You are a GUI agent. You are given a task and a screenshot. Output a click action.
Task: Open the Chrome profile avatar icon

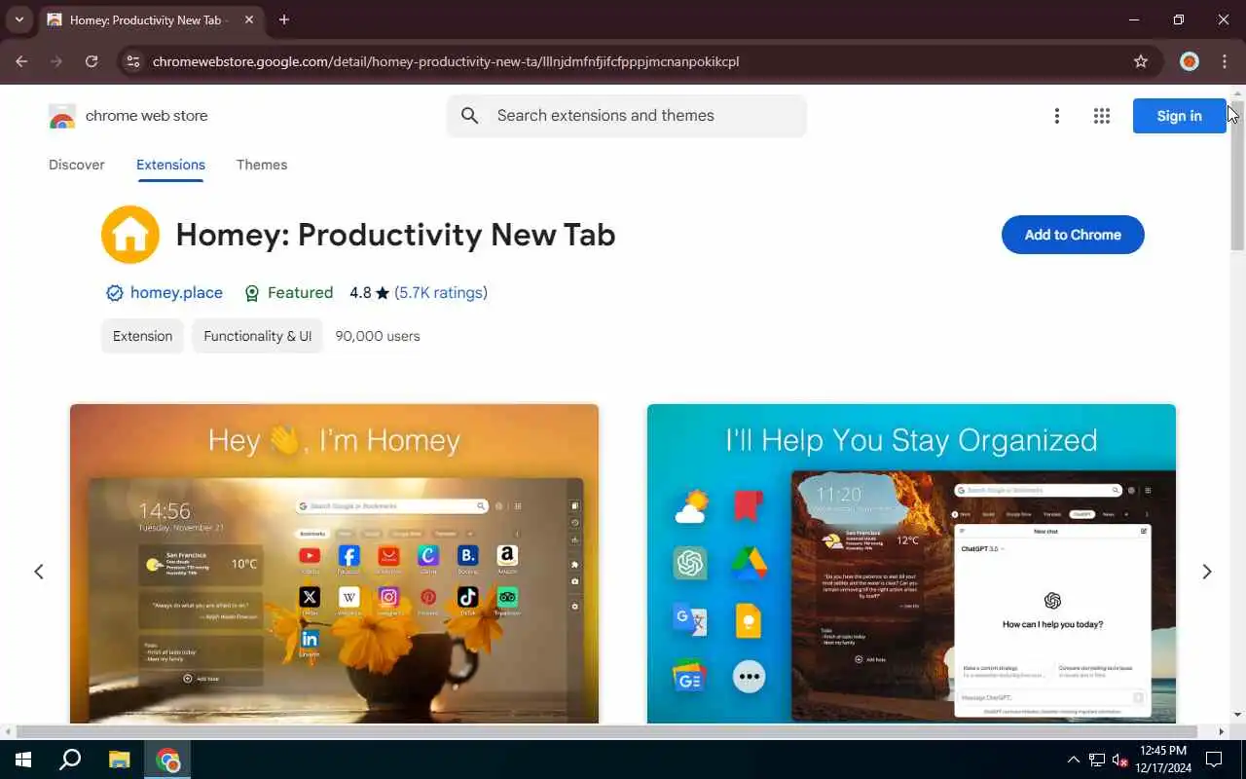click(x=1190, y=61)
